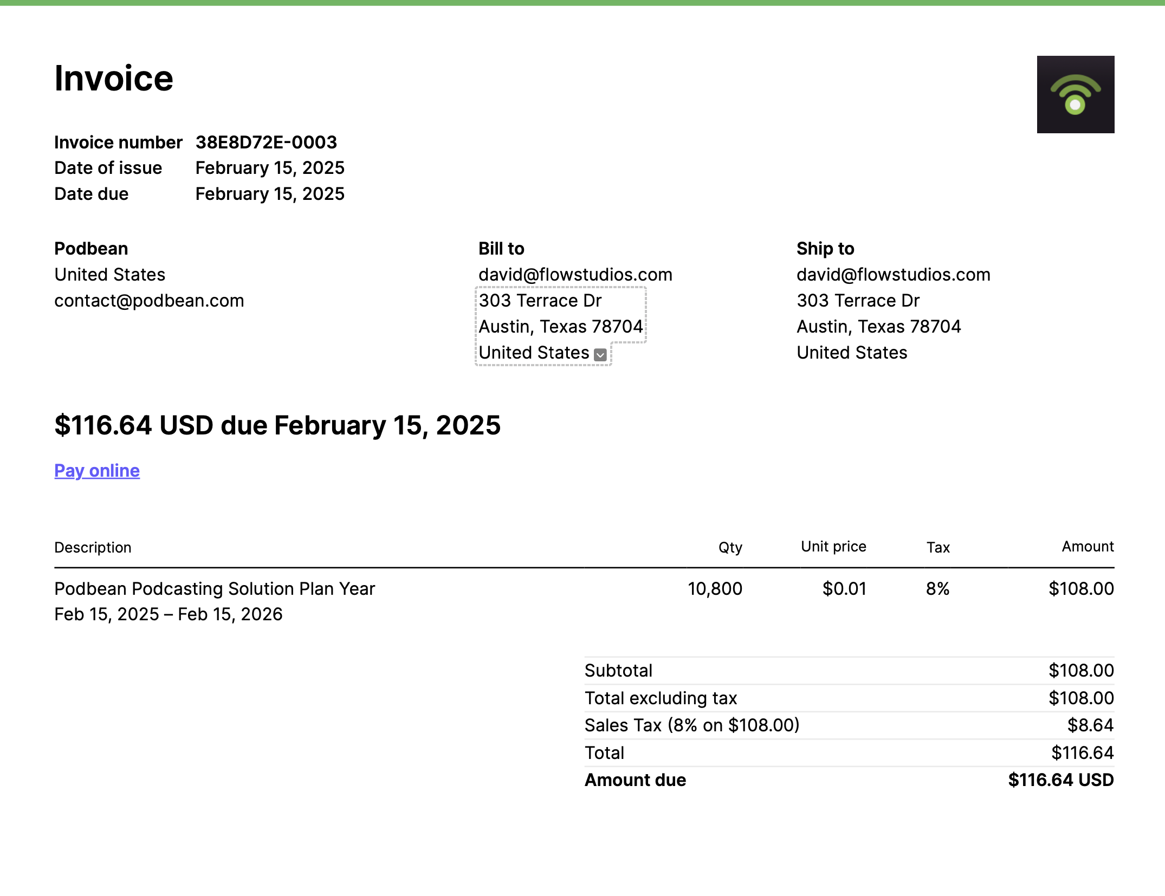
Task: Click the Ship to david@flowstudios.com email
Action: [893, 275]
